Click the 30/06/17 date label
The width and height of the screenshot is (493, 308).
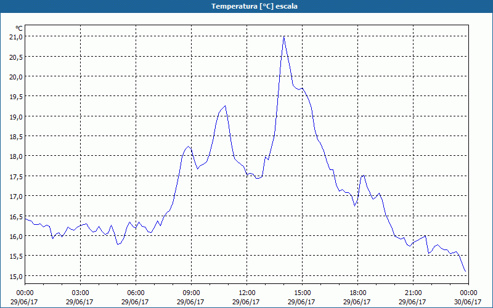click(468, 302)
